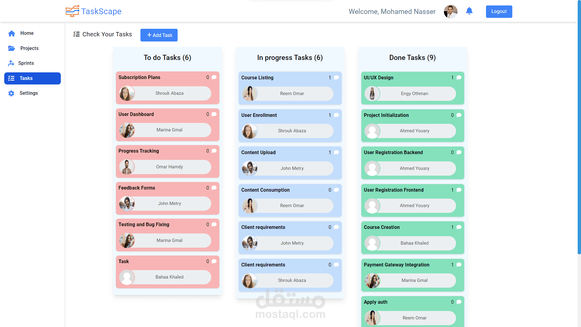
Task: Click the notification bell icon
Action: 469,11
